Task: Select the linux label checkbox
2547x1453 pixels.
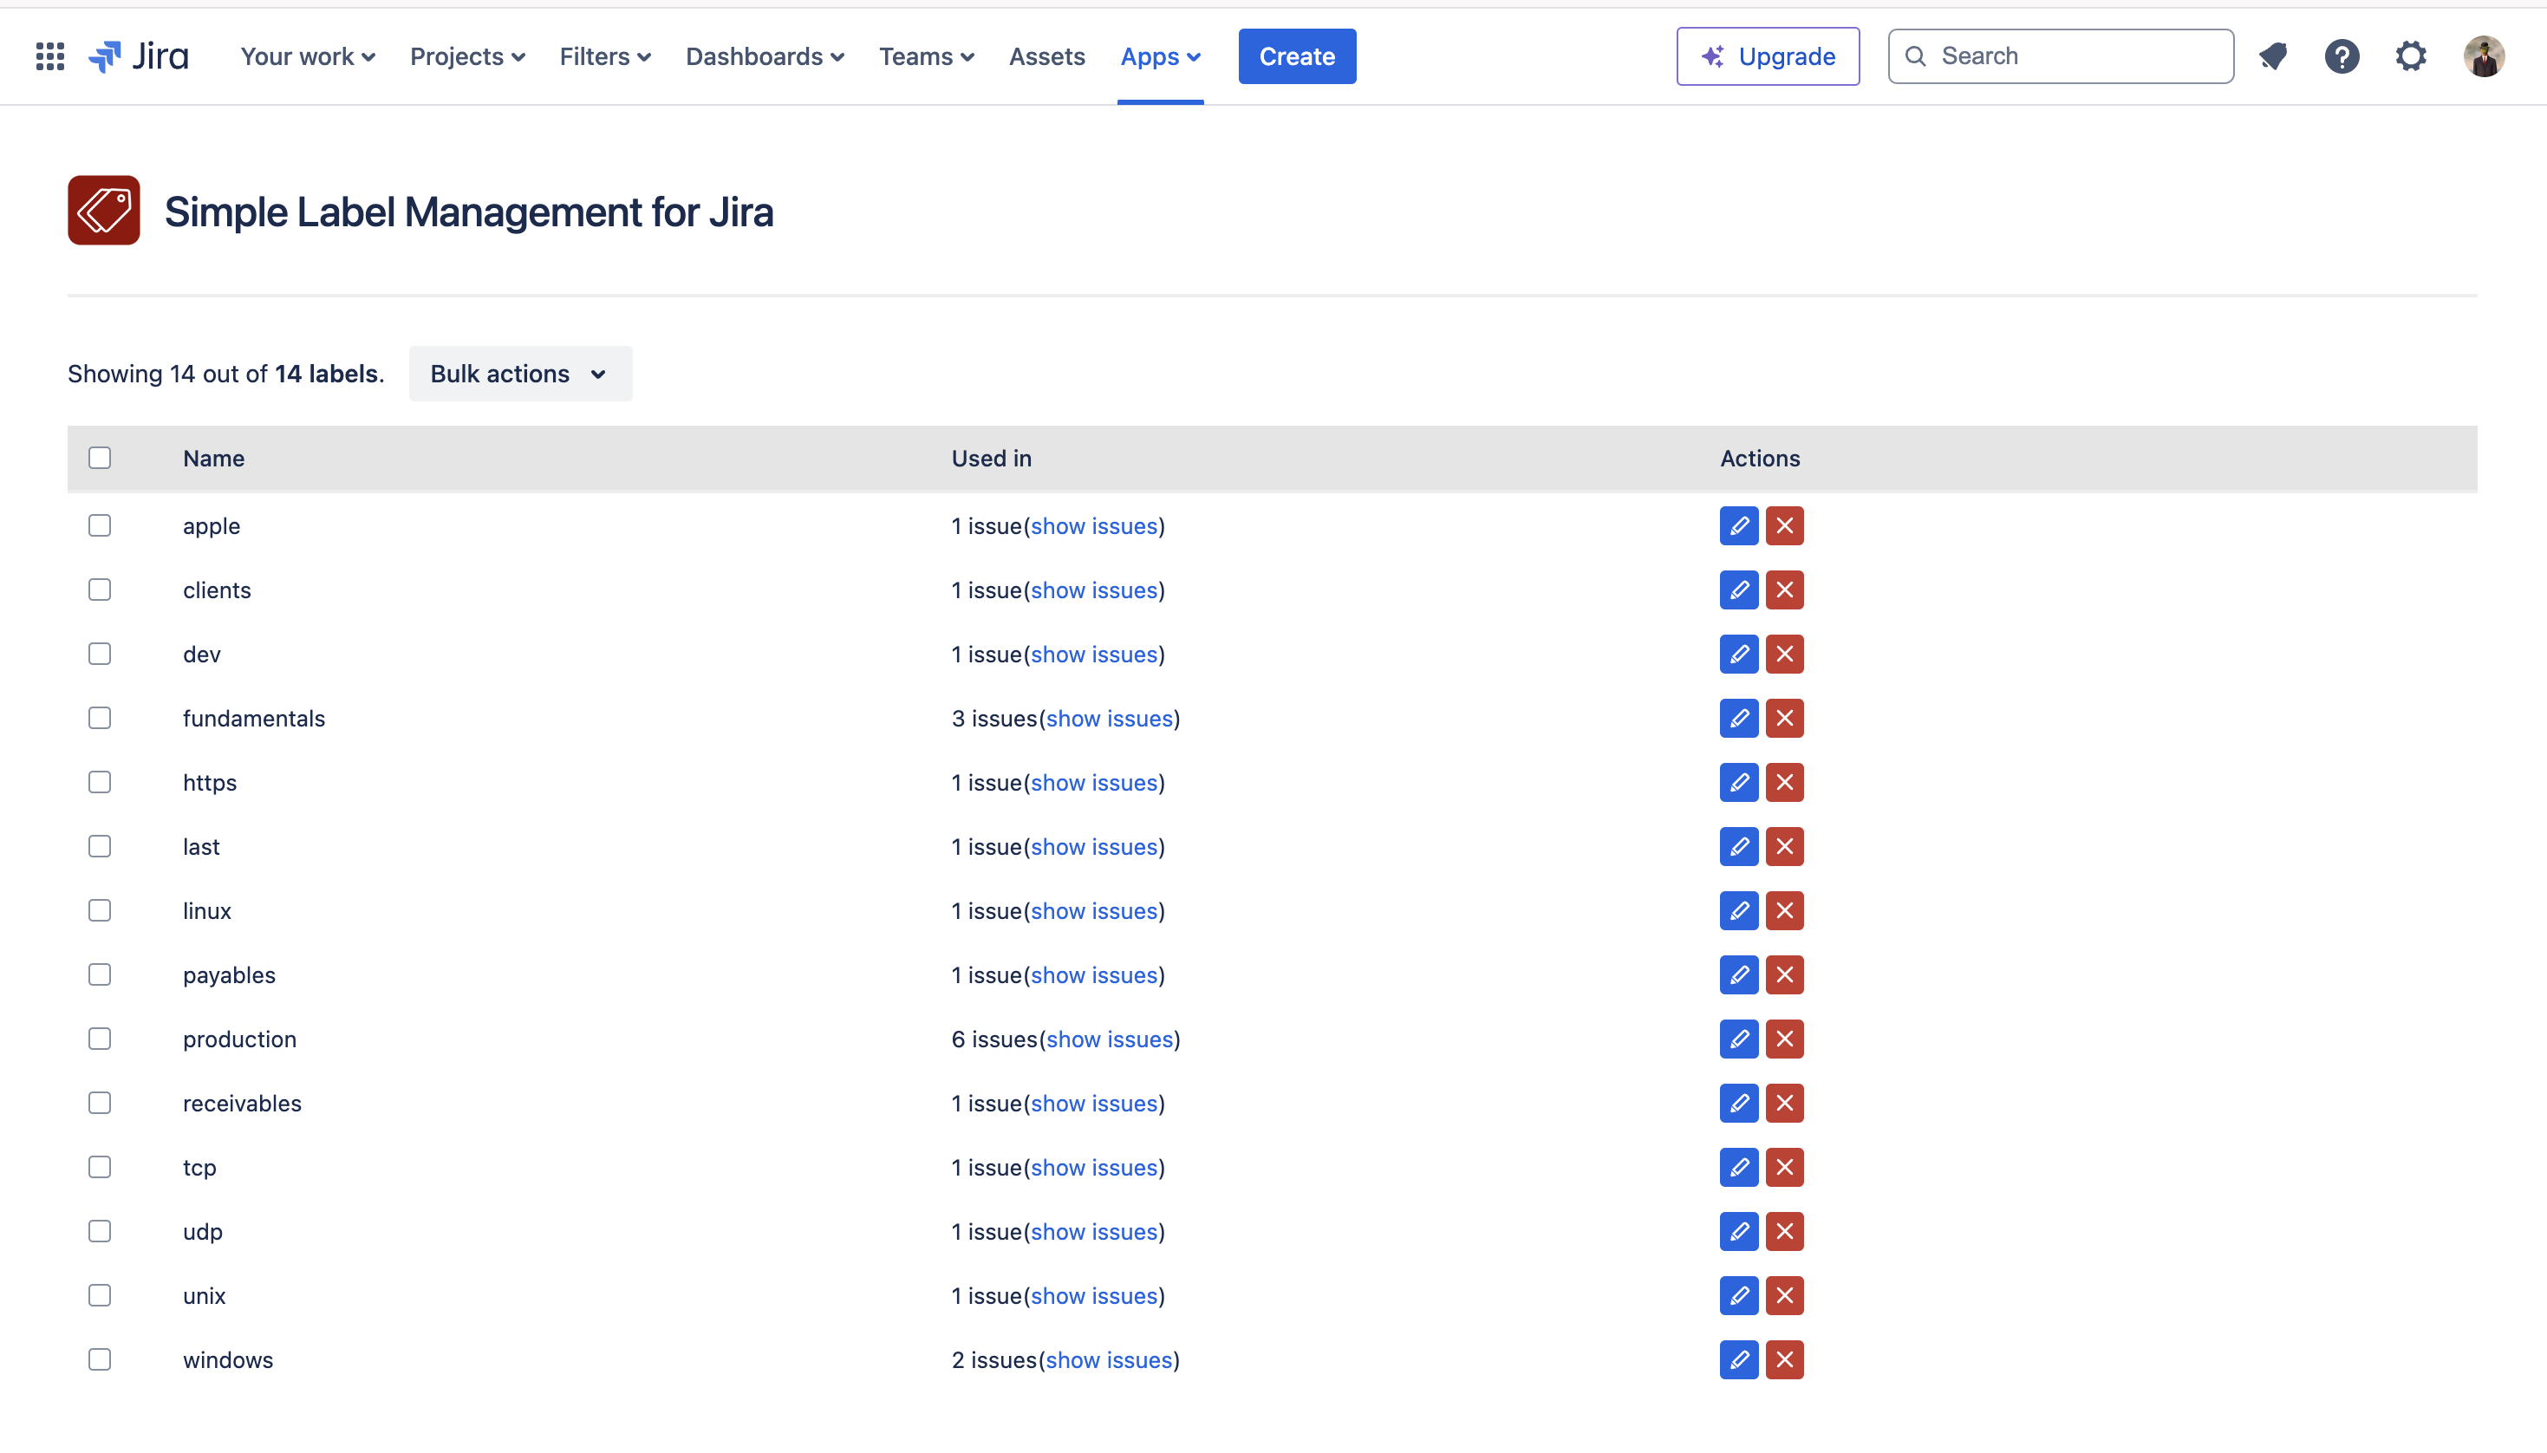Action: 100,910
